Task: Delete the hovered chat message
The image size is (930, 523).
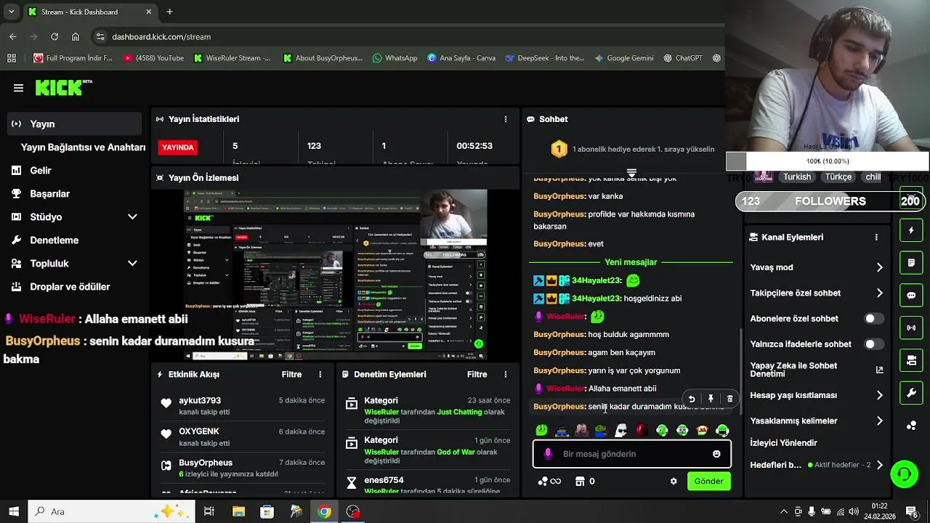Action: click(x=730, y=399)
